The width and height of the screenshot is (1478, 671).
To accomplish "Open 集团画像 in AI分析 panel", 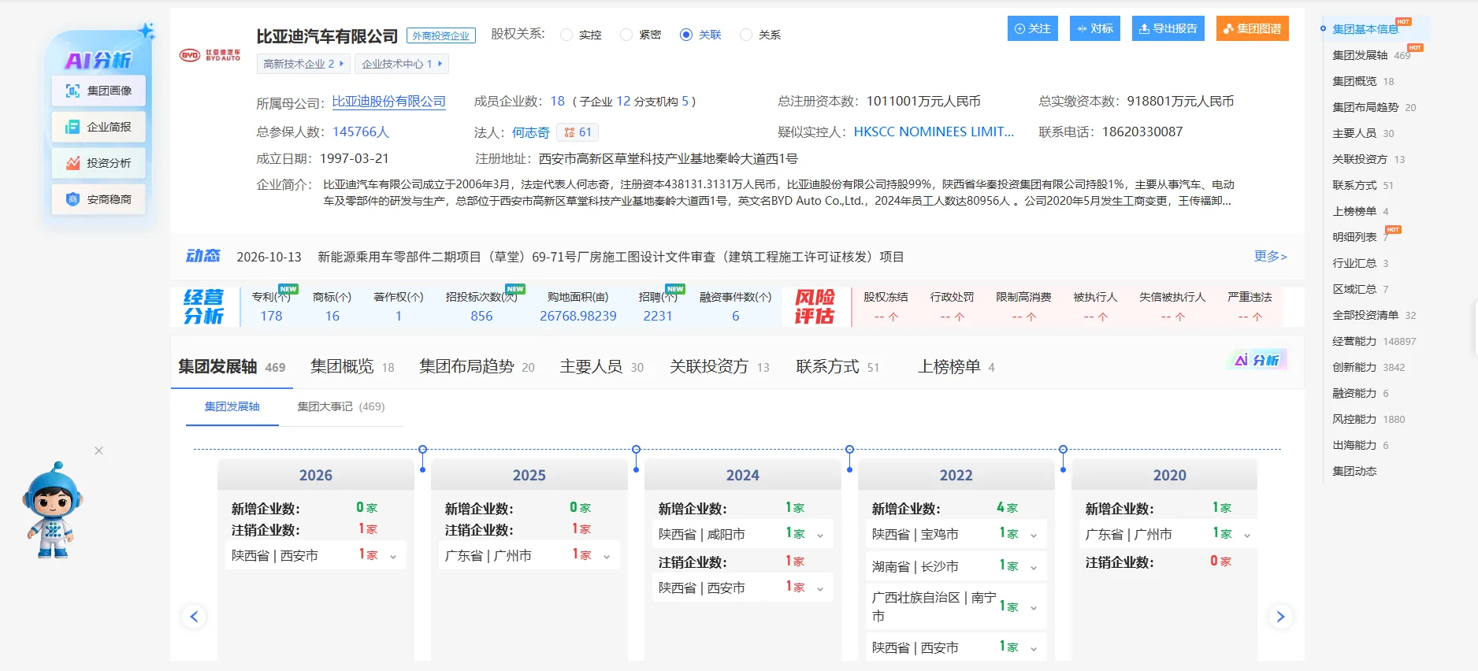I will tap(98, 91).
